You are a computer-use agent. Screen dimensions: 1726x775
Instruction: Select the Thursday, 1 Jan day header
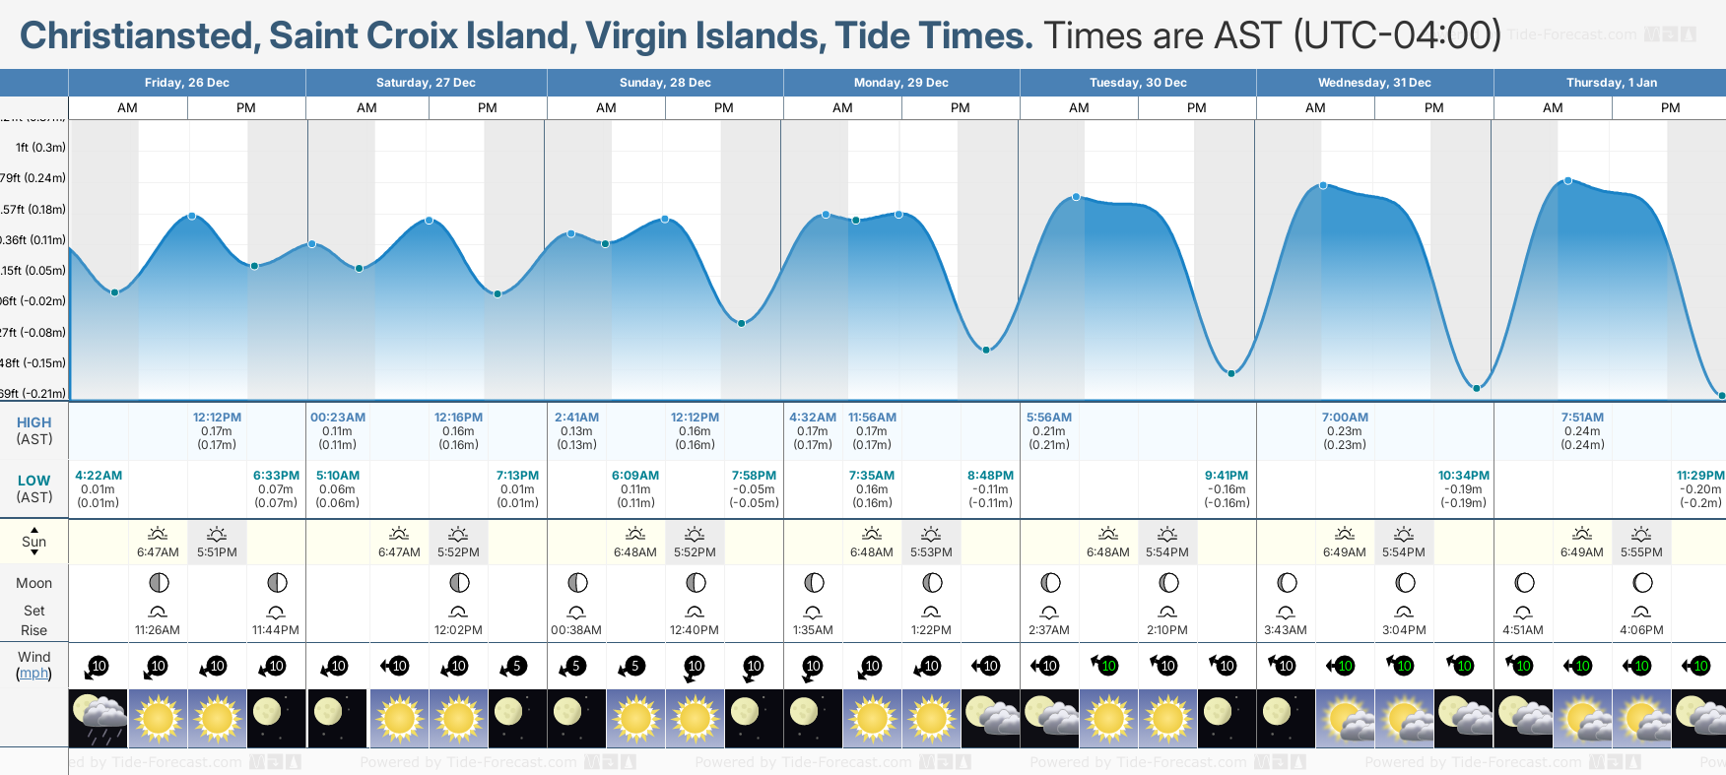[x=1611, y=83]
